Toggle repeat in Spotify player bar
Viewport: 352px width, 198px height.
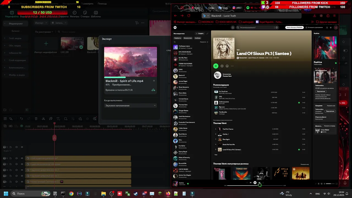coord(263,183)
